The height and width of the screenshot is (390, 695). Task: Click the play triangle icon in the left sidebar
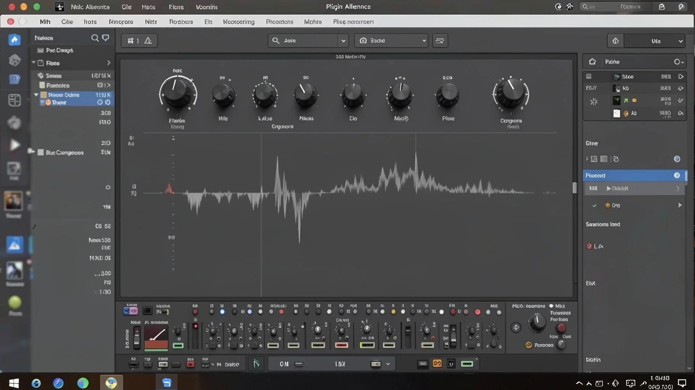14,145
